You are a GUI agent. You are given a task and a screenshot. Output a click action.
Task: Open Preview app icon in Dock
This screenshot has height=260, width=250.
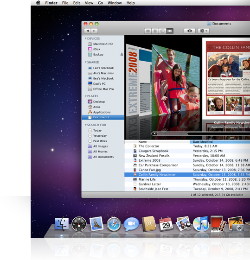183,224
